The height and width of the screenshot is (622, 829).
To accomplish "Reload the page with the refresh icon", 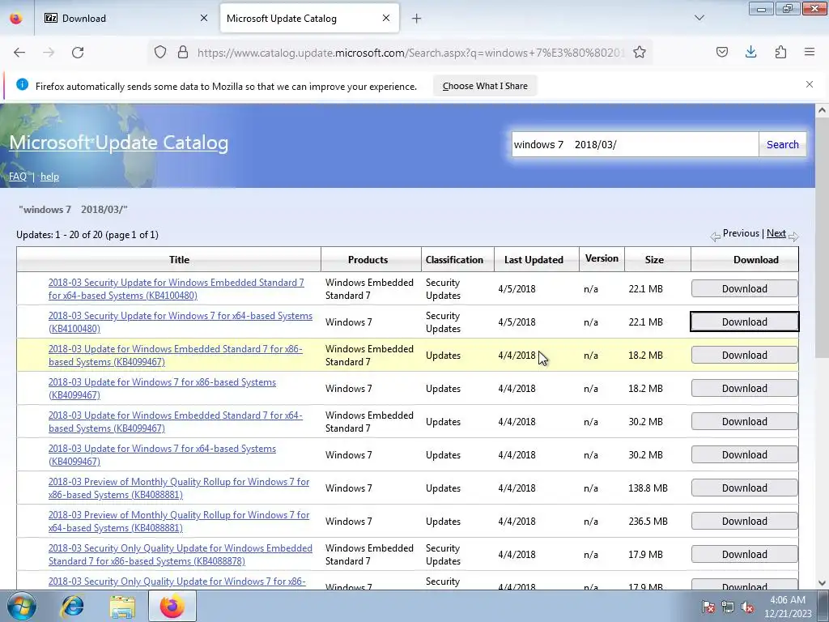I will [x=78, y=53].
